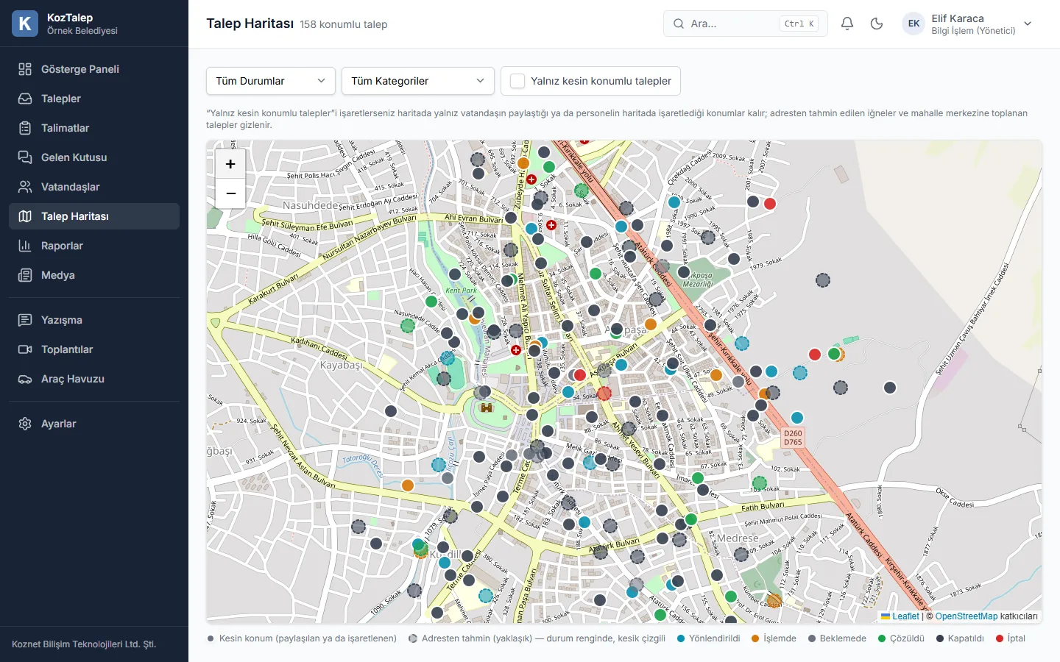
Task: Click the Araç Havuzu car icon
Action: 25,379
